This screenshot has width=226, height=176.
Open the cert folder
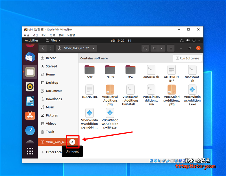tap(90, 72)
